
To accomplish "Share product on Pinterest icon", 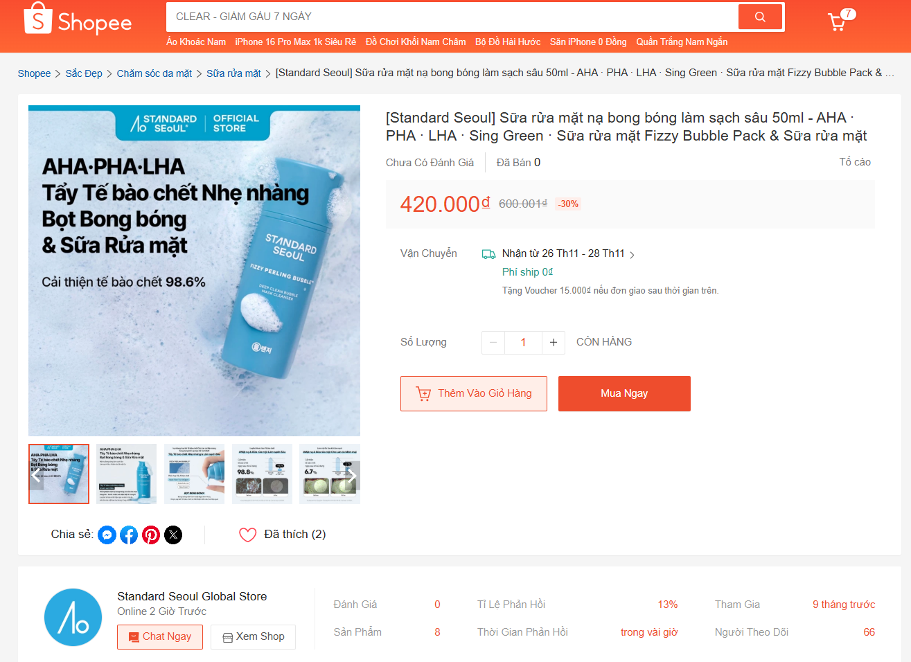I will 151,535.
